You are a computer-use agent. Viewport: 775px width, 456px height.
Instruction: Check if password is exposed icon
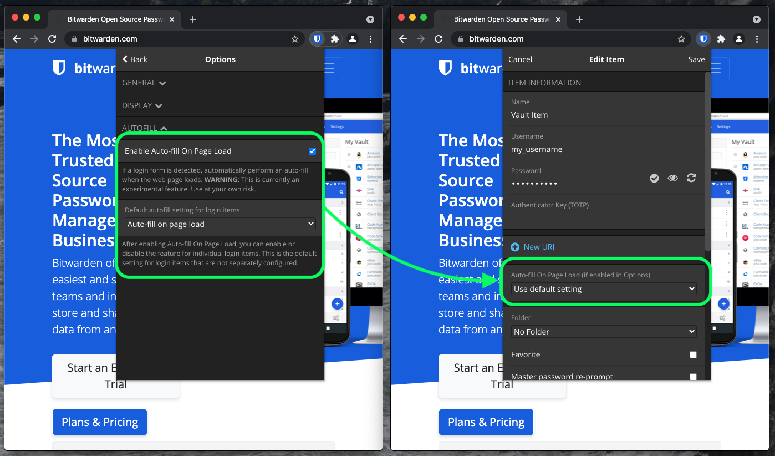coord(654,178)
